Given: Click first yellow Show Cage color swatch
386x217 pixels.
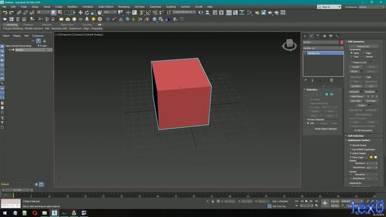Looking at the screenshot, I should pos(372,157).
